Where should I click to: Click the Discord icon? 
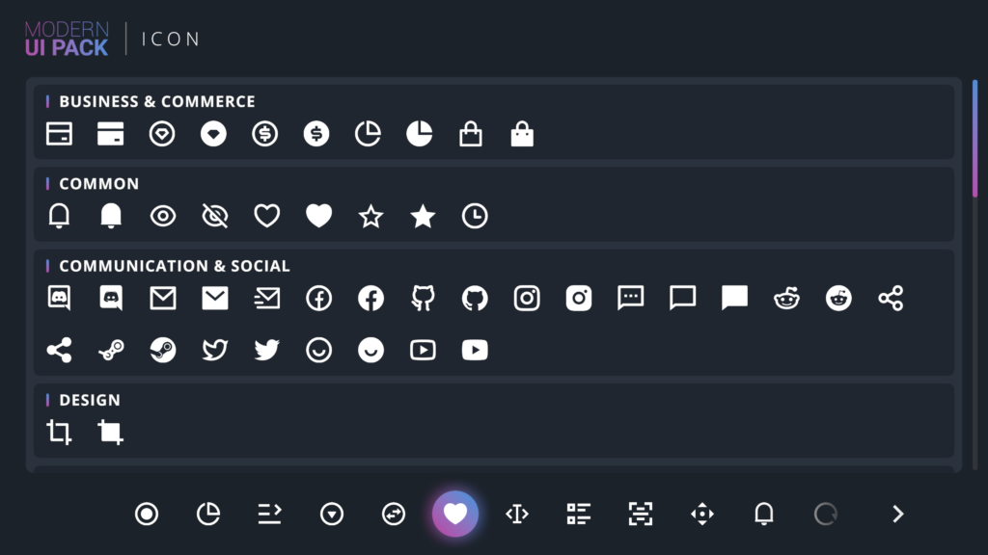(x=59, y=298)
